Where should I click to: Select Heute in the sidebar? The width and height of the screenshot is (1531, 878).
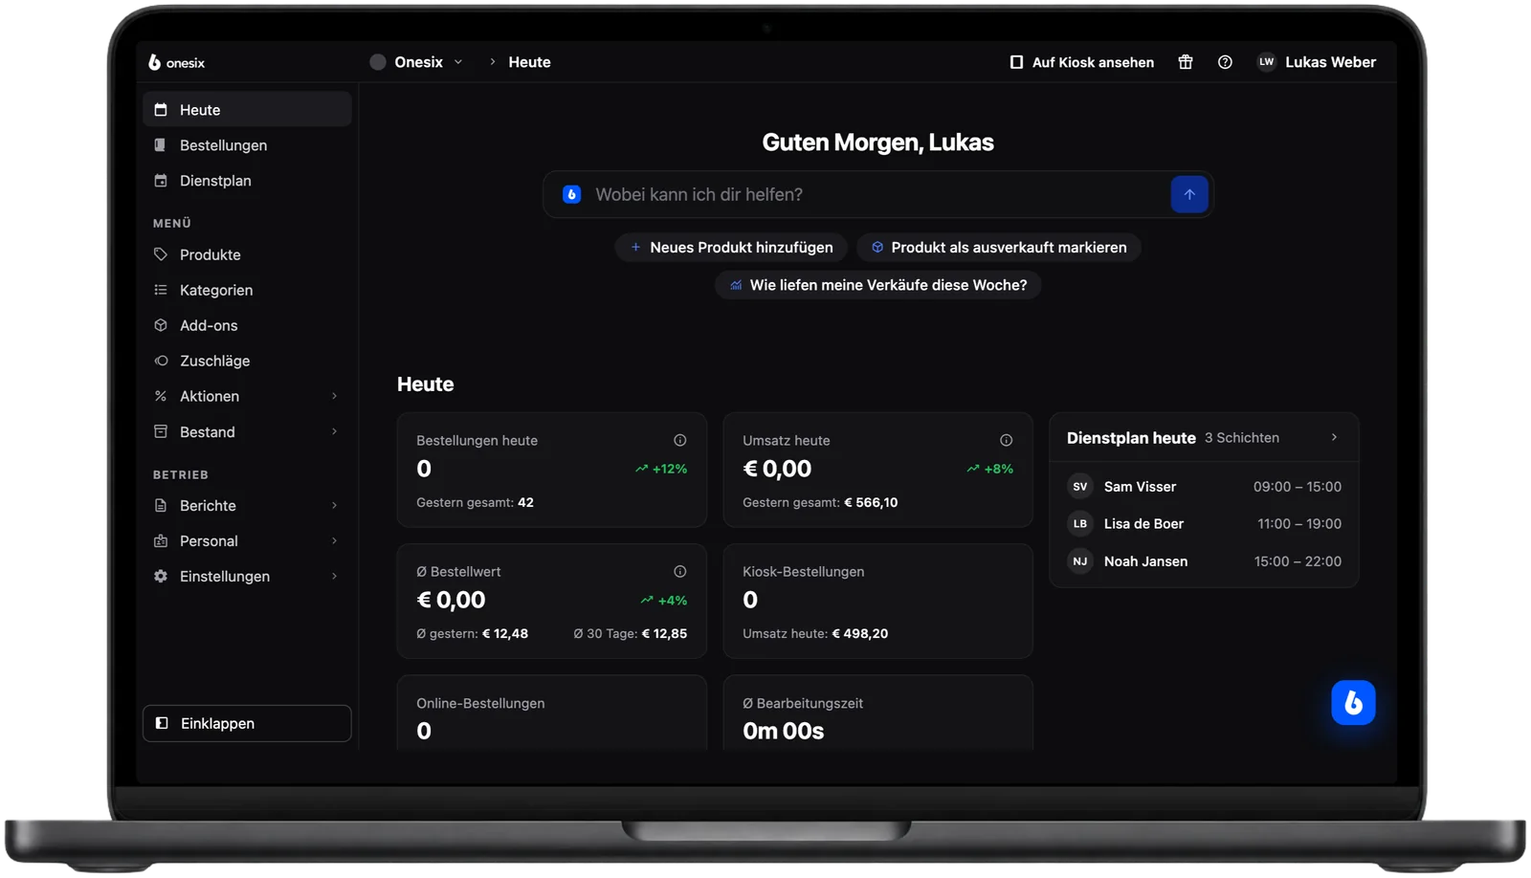tap(247, 109)
